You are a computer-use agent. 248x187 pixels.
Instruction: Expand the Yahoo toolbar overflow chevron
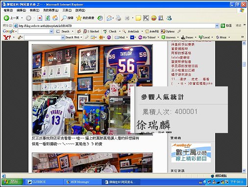(x=243, y=37)
